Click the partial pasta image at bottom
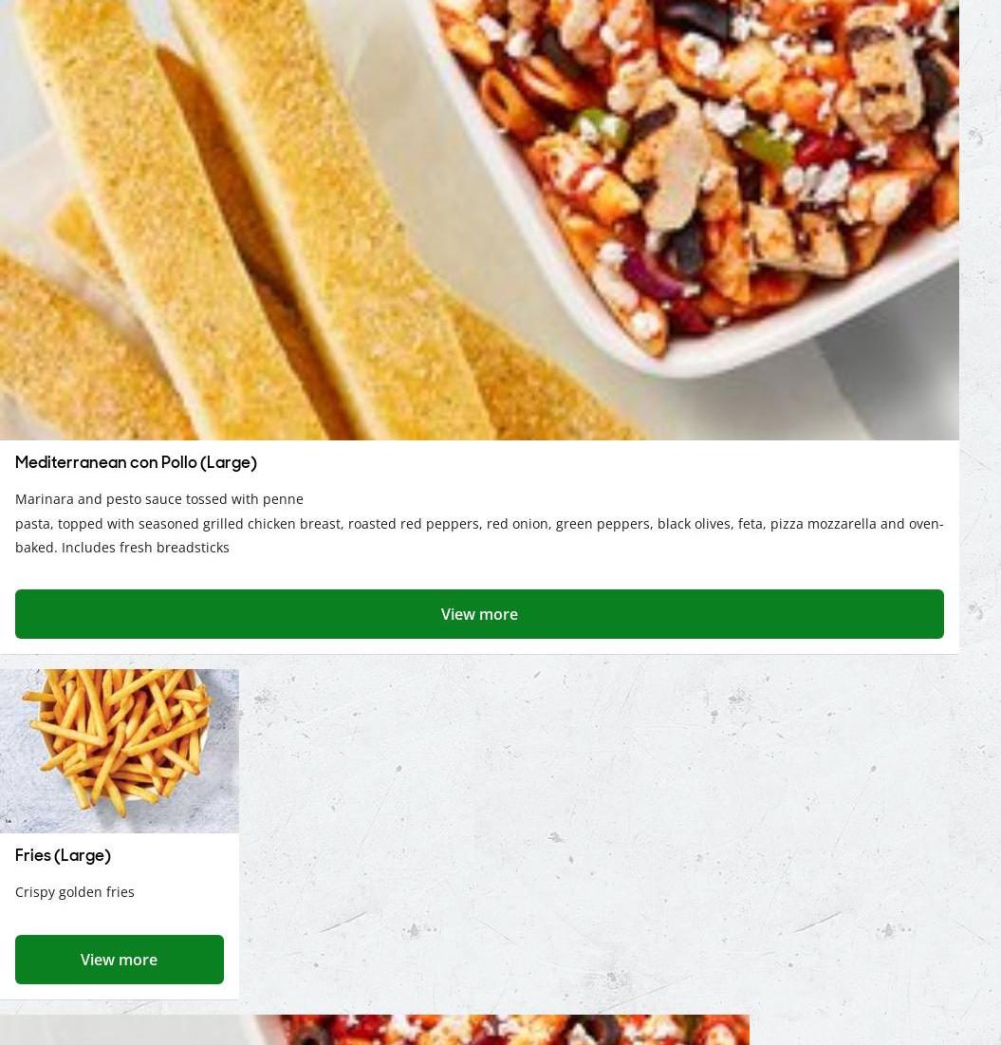 click(375, 1030)
